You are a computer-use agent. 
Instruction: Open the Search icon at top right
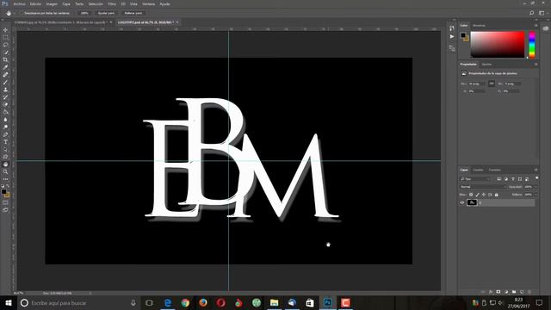pos(532,13)
